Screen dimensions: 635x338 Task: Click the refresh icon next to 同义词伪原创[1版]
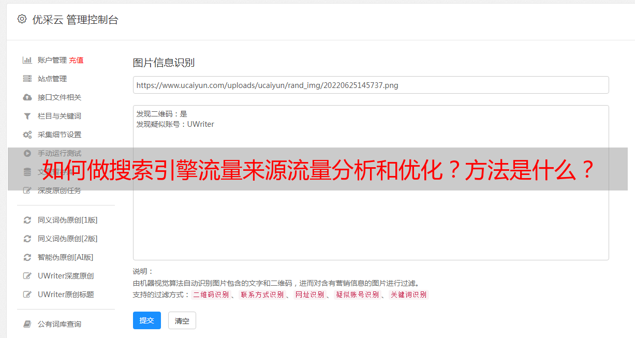[x=27, y=220]
